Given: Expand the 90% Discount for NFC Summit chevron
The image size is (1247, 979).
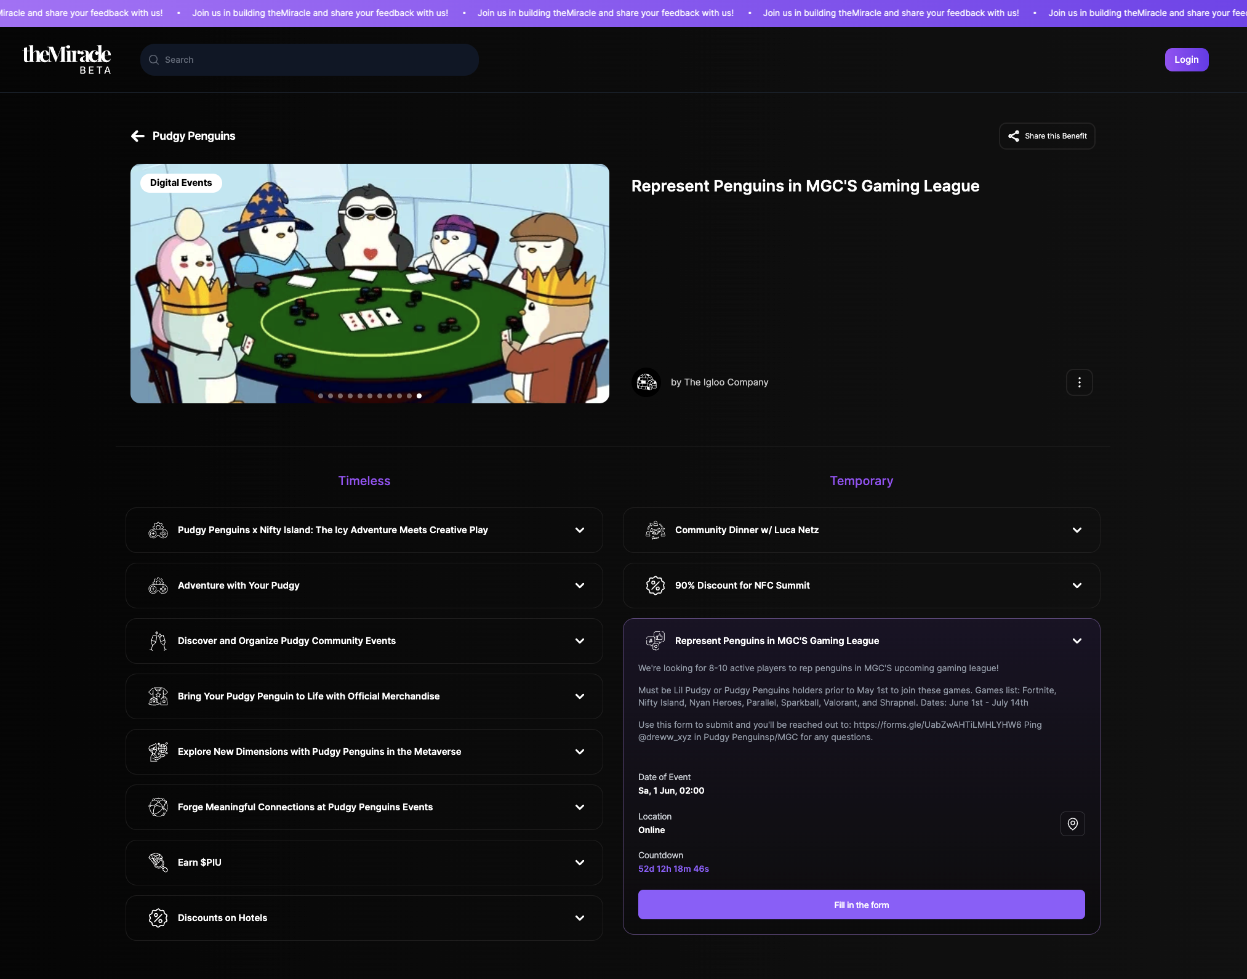Looking at the screenshot, I should (x=1077, y=586).
